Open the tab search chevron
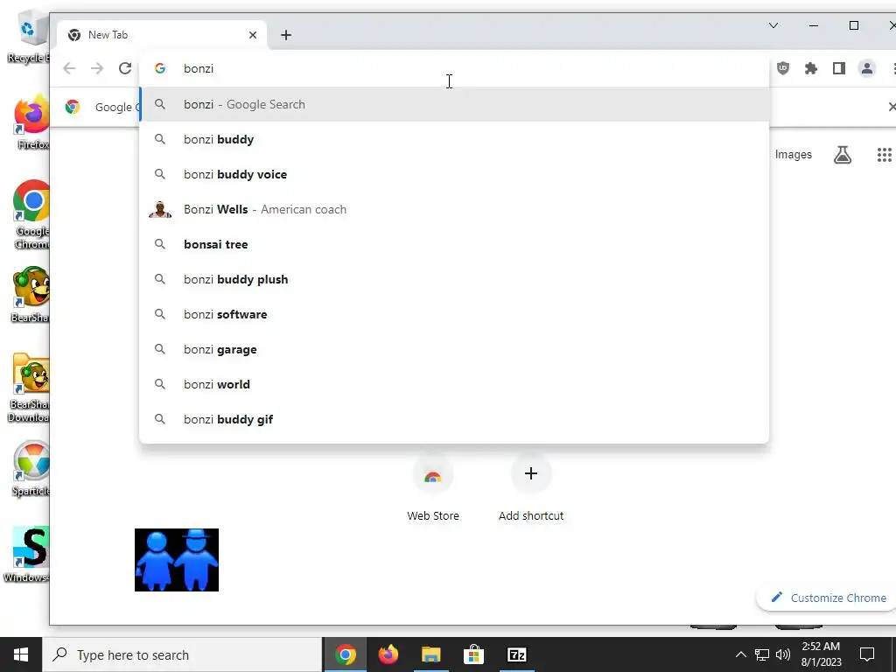This screenshot has width=896, height=672. 773,25
